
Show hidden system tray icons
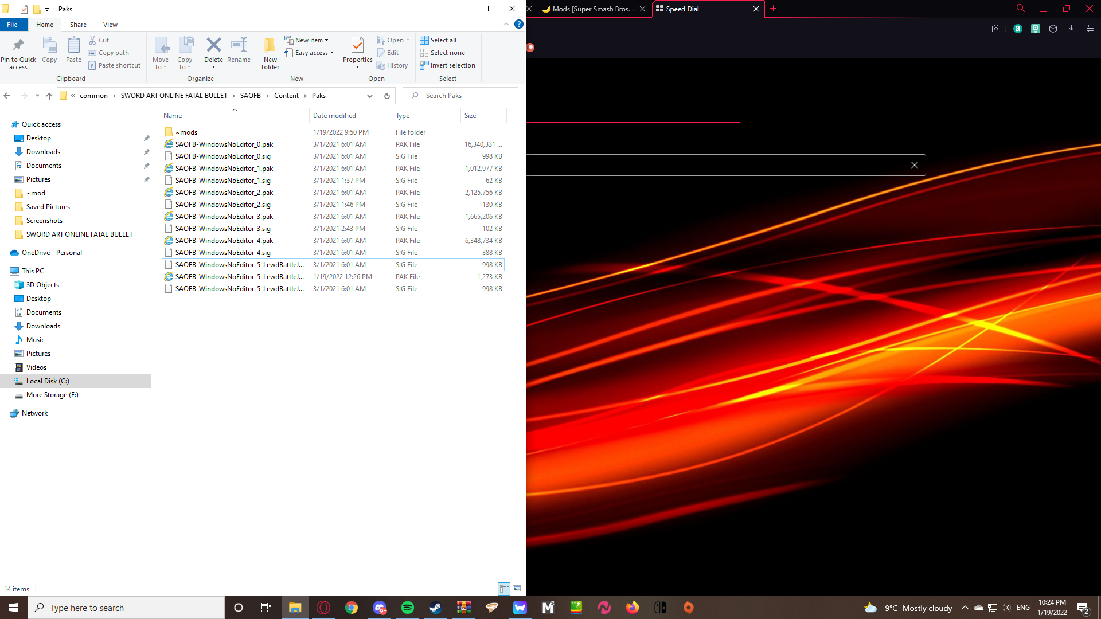point(965,608)
